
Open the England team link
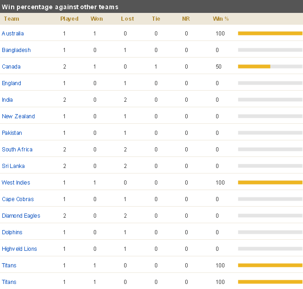tap(11, 83)
